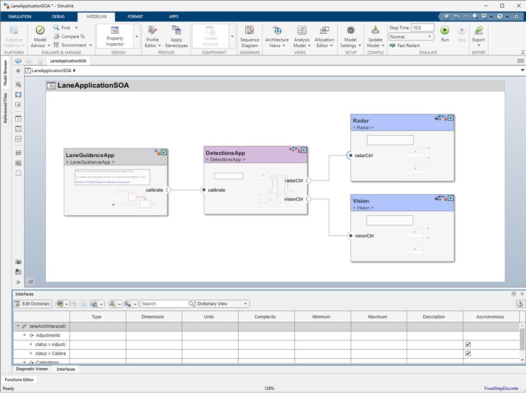The width and height of the screenshot is (526, 393).
Task: Select the Zoom tool in the left palette
Action: point(18,85)
